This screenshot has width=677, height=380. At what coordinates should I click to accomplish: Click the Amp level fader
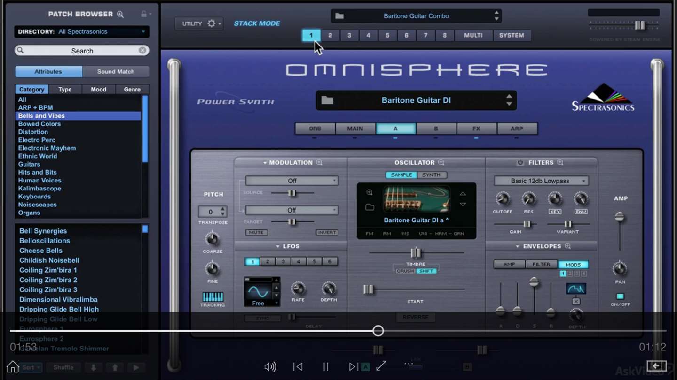coord(620,217)
